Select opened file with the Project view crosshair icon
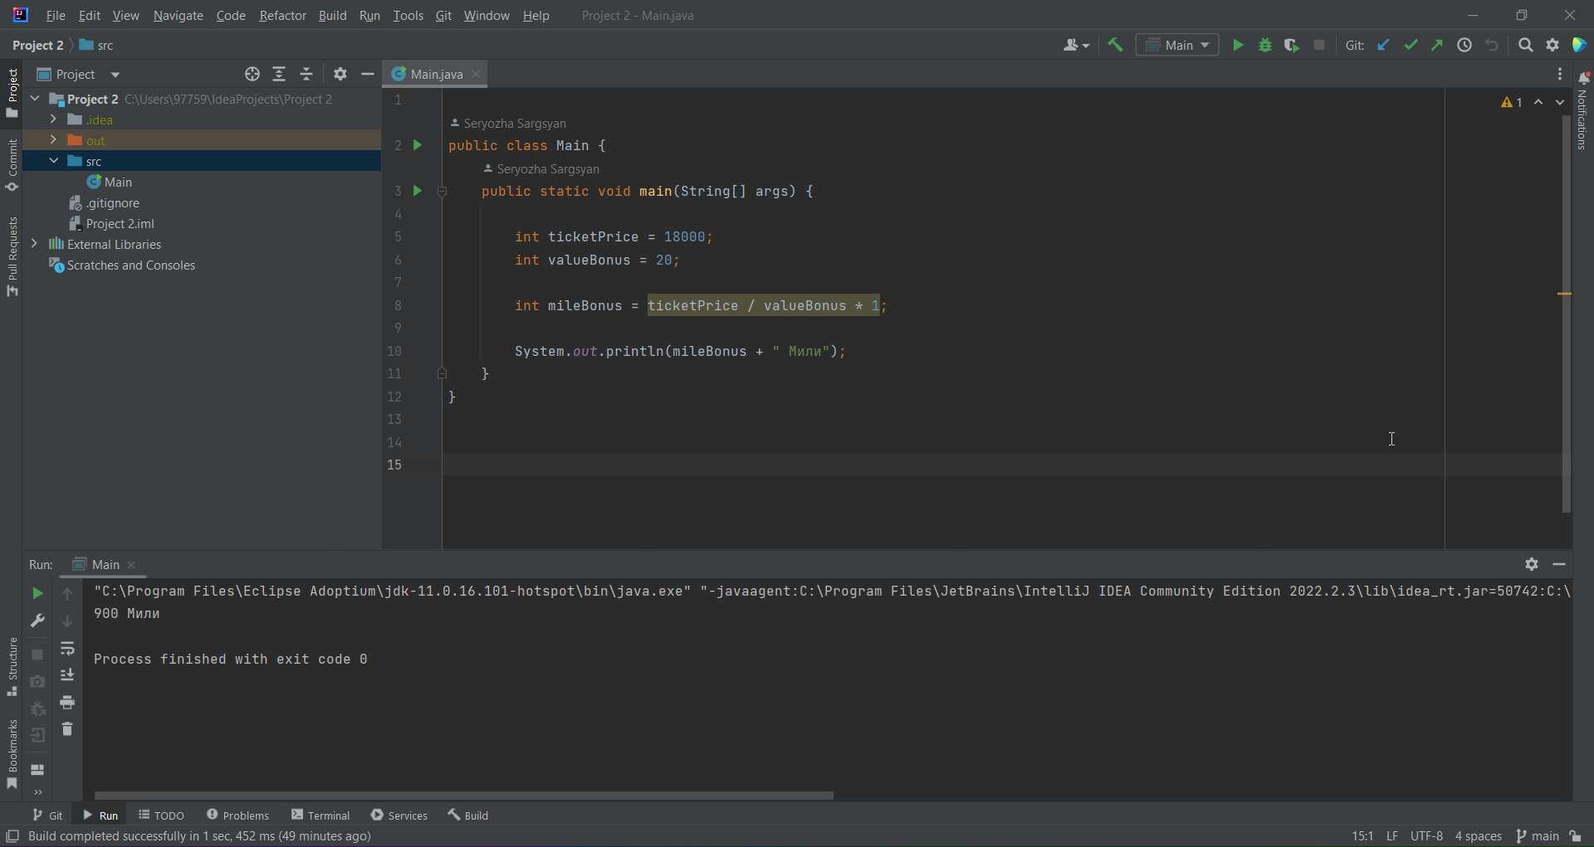 (x=252, y=74)
